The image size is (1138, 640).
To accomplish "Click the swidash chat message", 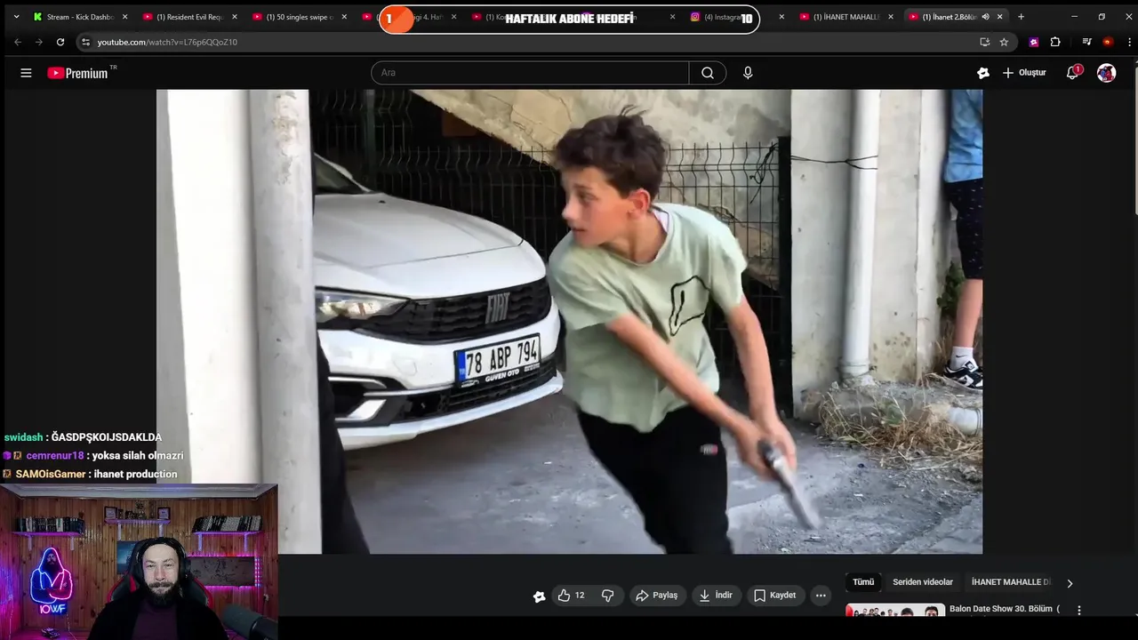I will tap(83, 437).
